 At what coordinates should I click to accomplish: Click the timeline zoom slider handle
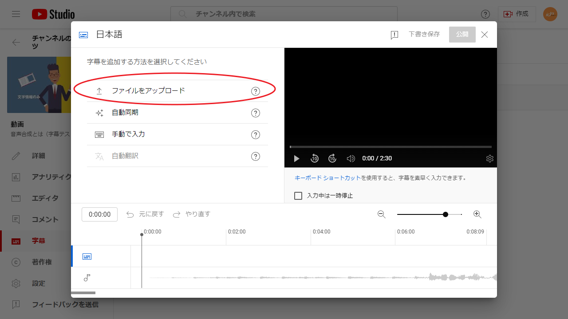[x=446, y=214]
